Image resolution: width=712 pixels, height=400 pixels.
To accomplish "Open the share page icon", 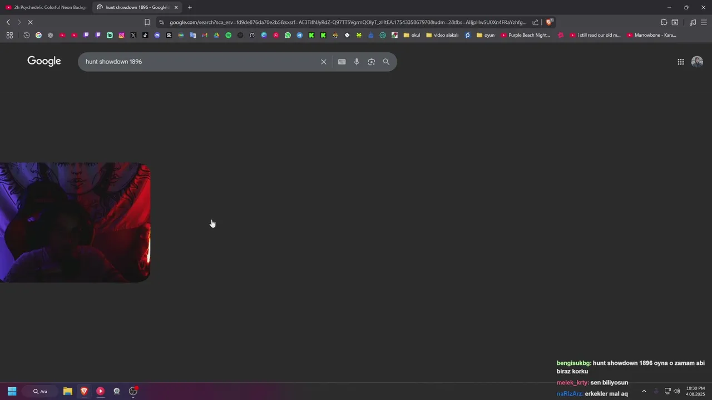I will click(535, 22).
